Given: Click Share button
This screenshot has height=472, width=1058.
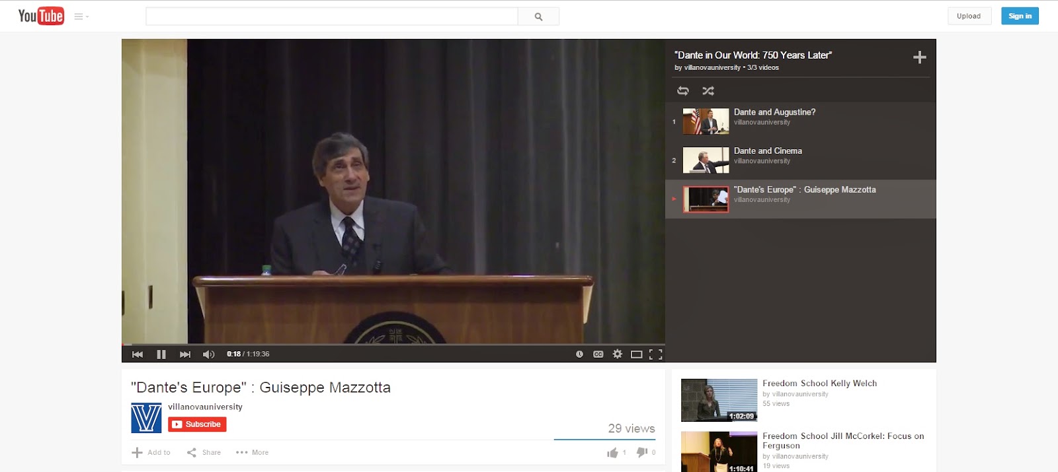Looking at the screenshot, I should (x=204, y=452).
